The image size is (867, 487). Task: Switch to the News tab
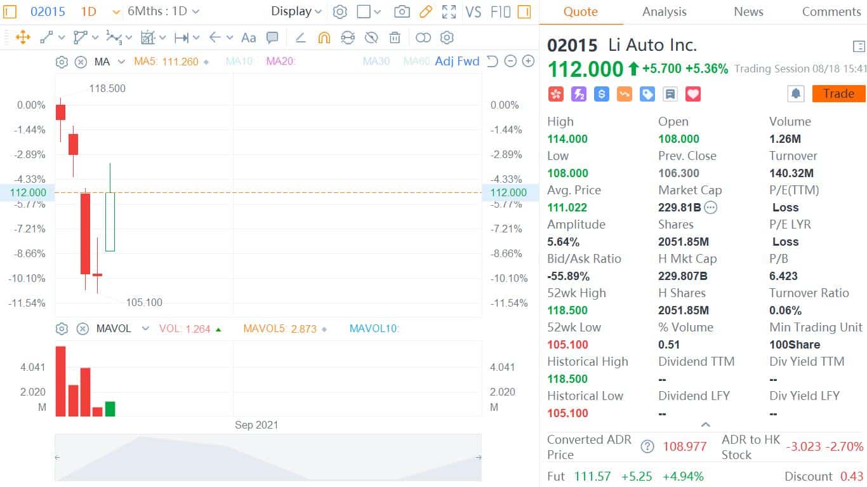click(x=748, y=11)
